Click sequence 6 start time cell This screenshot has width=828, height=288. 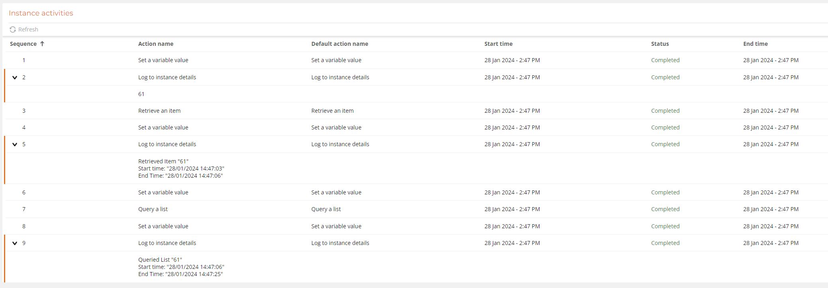[x=512, y=192]
